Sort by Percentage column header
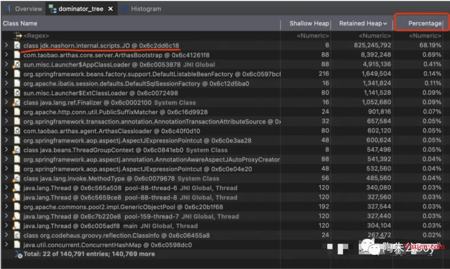 click(425, 23)
